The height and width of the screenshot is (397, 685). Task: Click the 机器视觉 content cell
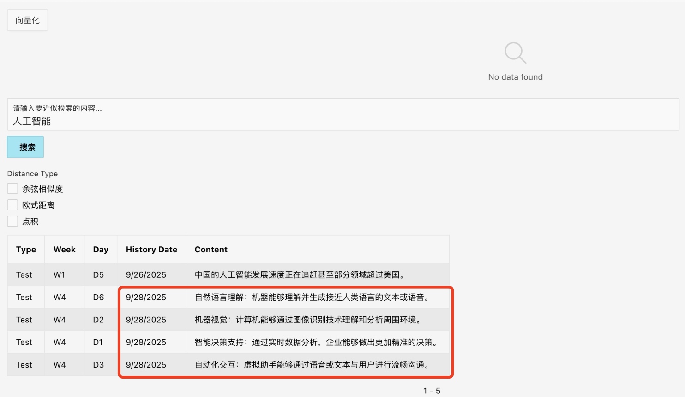pyautogui.click(x=308, y=320)
